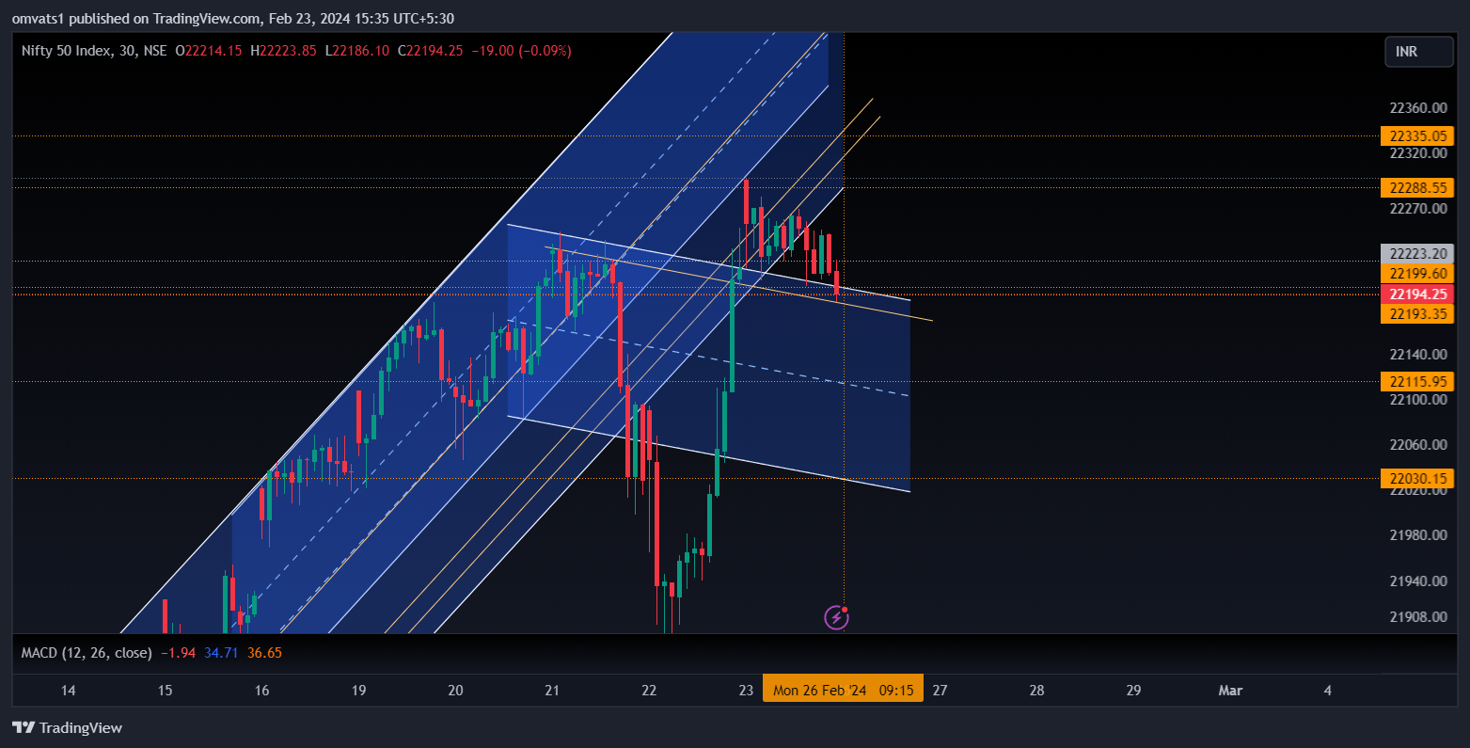Click date 20 on the time axis
The image size is (1470, 748).
pos(455,691)
